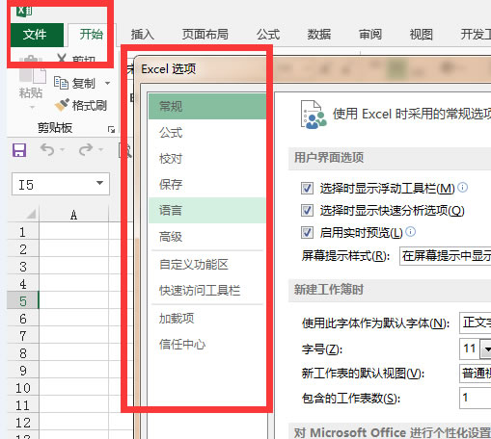Screen dimensions: 491x439
Task: Click info icon beside 选择时显示浮动工具栏
Action: [x=462, y=187]
